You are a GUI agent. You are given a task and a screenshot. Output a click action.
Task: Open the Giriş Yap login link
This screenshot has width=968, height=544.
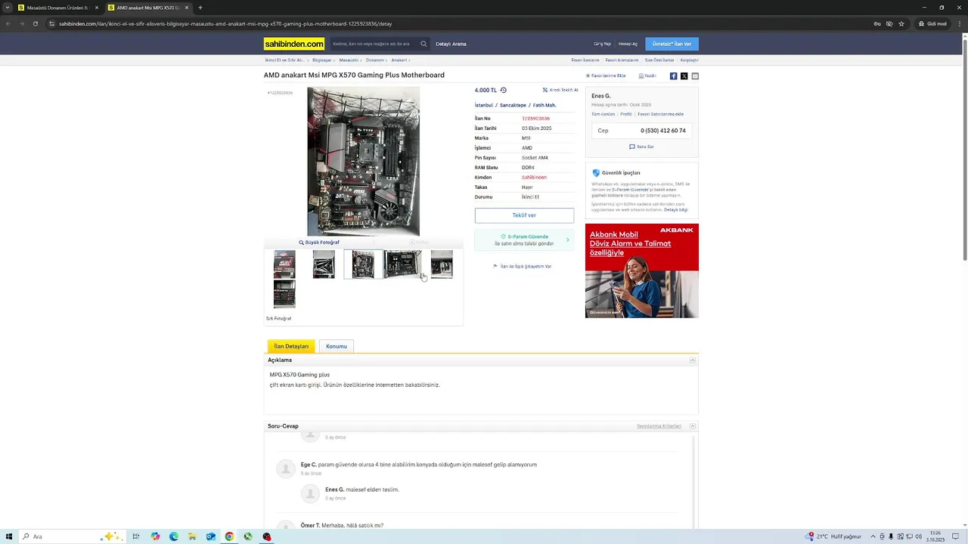602,44
